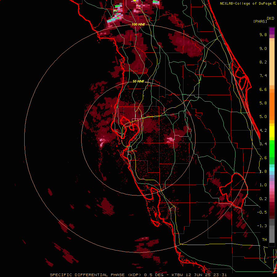
Task: Click the bright green color bar segment
Action: coord(272,149)
